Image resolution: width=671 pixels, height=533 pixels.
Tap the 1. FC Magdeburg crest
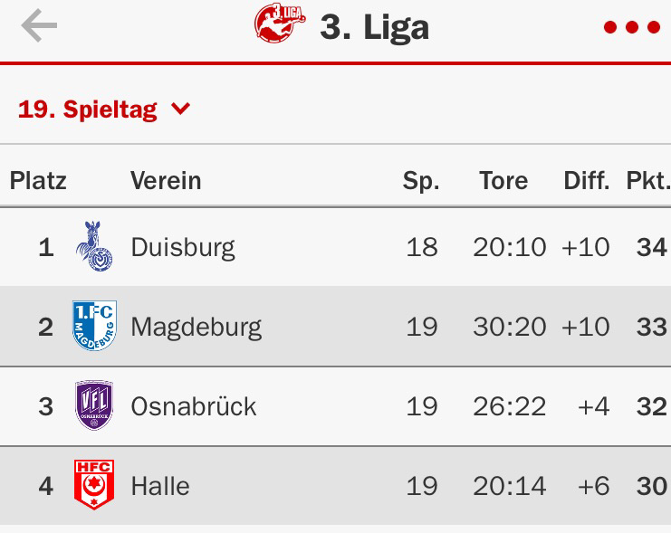coord(94,326)
